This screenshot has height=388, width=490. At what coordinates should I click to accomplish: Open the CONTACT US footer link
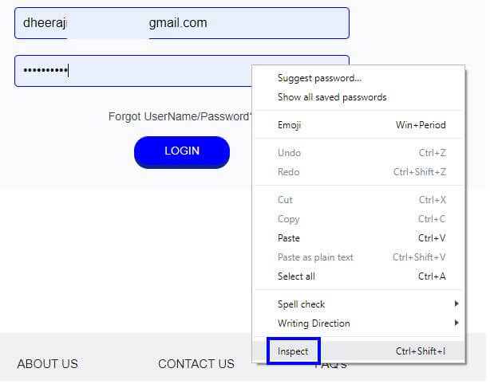click(x=196, y=363)
